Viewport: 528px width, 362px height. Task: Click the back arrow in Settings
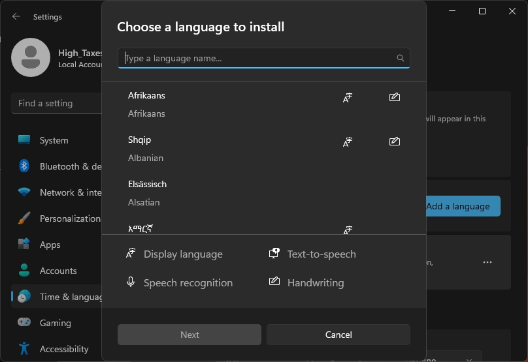[x=16, y=17]
